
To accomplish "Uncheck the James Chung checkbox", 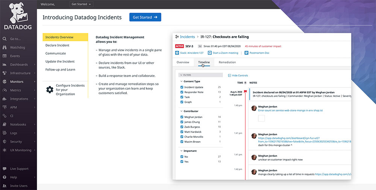I will point(182,122).
